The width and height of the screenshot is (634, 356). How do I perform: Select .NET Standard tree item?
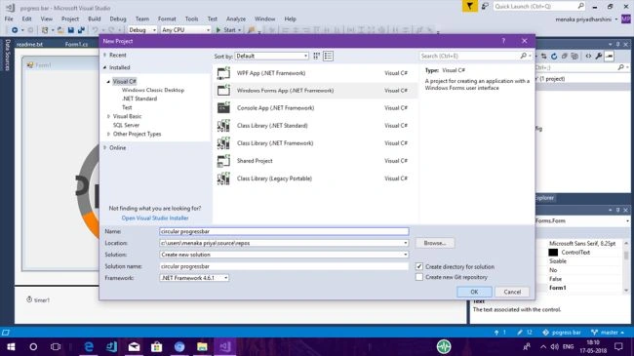139,99
